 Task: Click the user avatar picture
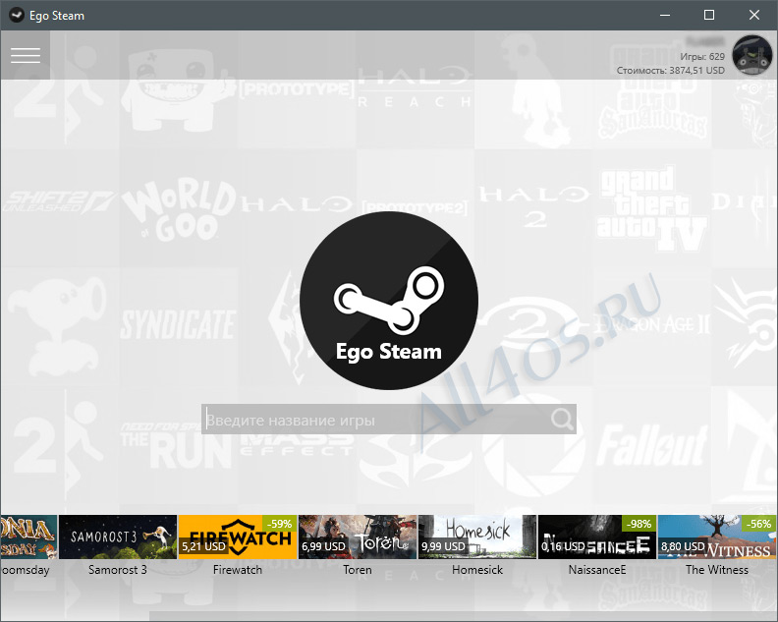[752, 55]
